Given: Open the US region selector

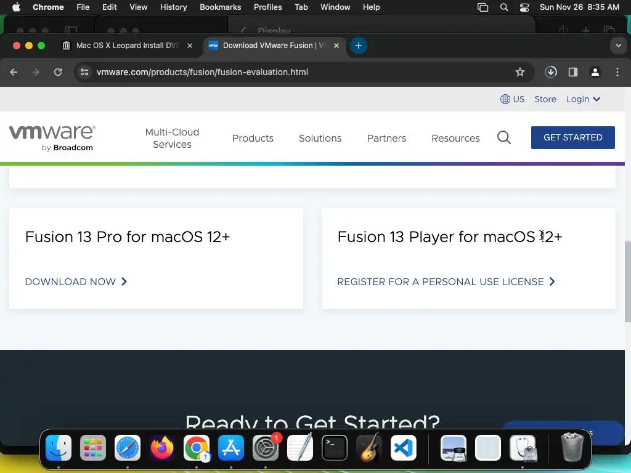Looking at the screenshot, I should [x=512, y=99].
